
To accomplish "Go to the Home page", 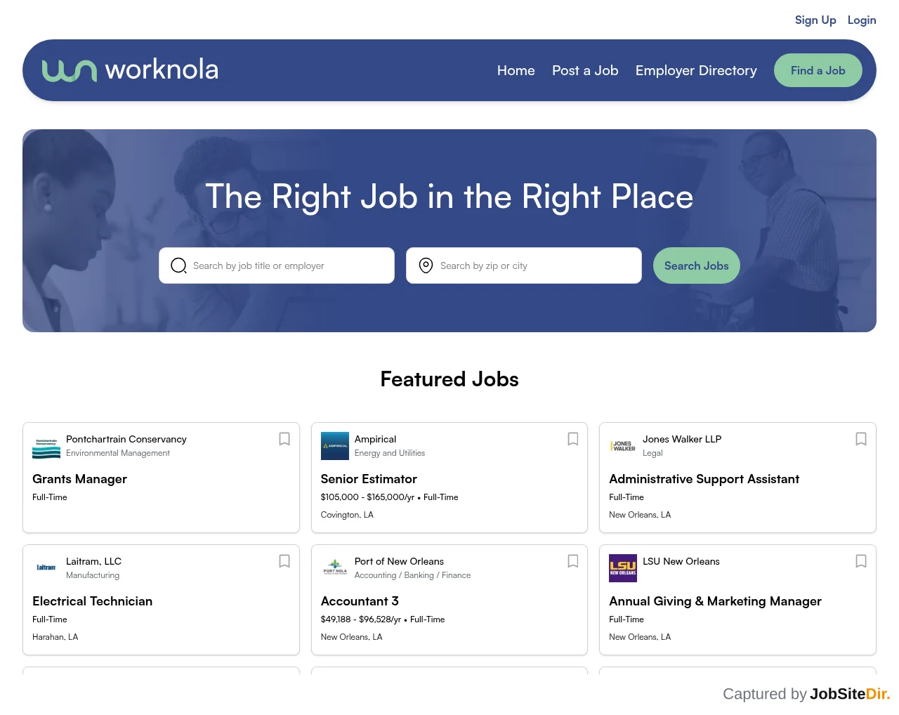I will 516,70.
